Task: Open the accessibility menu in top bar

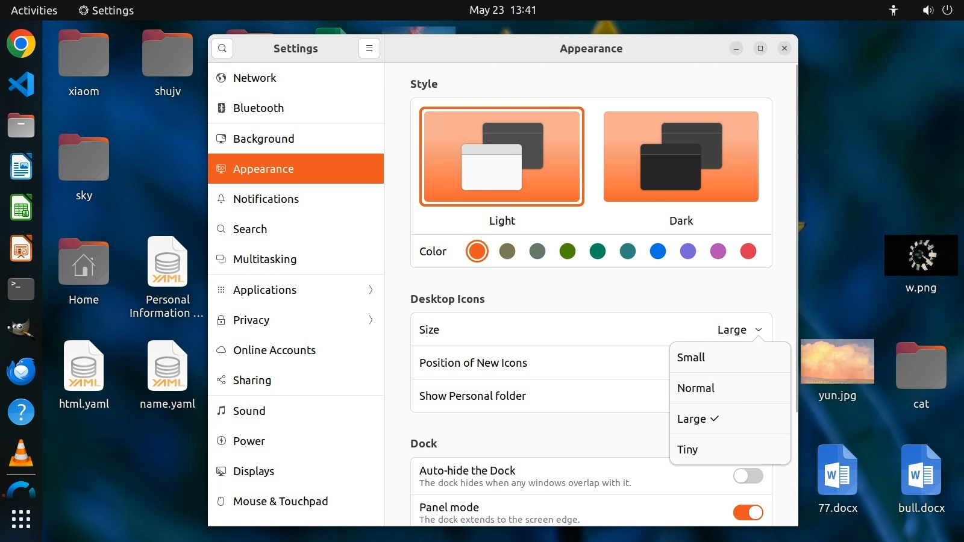Action: pos(894,10)
